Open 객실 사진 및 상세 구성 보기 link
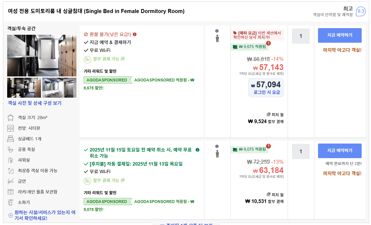 coord(35,103)
